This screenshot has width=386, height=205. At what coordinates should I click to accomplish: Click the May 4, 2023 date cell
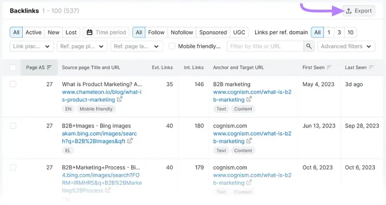point(318,84)
